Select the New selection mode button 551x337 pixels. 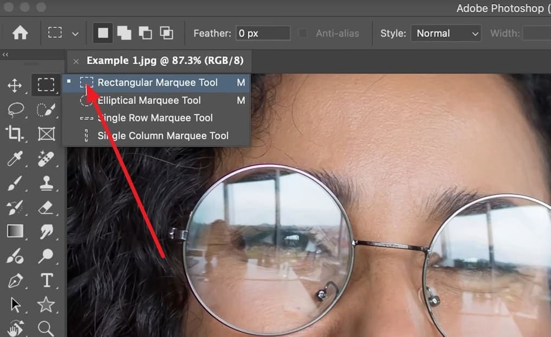(103, 33)
